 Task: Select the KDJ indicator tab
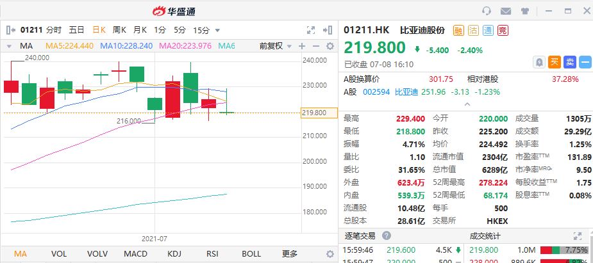tap(174, 253)
